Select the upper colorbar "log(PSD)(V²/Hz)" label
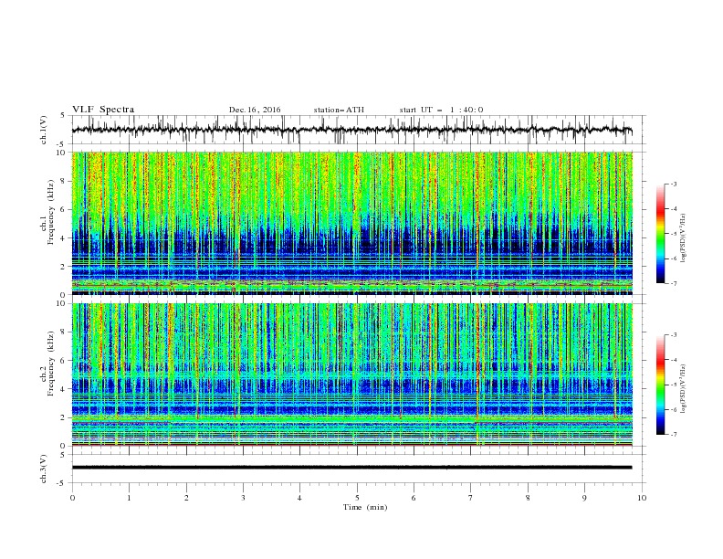Image resolution: width=723 pixels, height=559 pixels. (683, 238)
